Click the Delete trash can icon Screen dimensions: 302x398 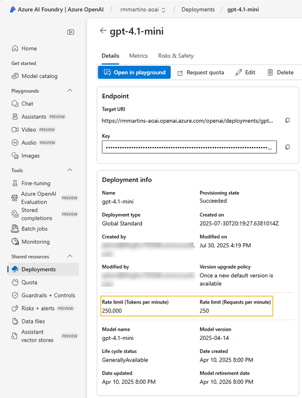270,72
